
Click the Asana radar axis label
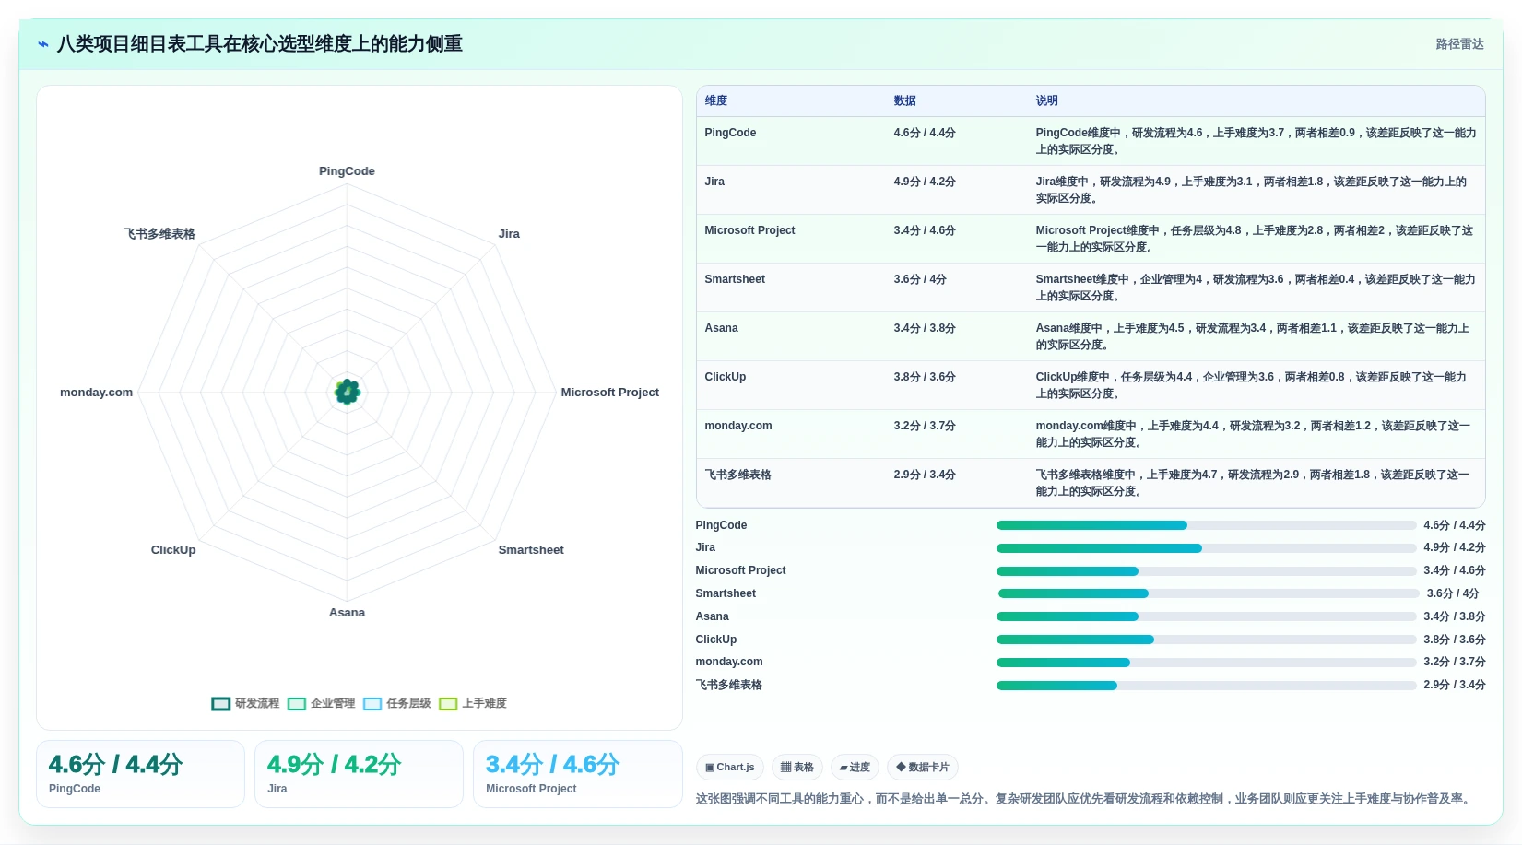click(x=347, y=613)
